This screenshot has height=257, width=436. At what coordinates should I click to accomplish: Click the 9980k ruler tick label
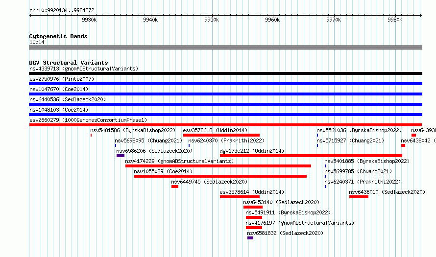395,20
